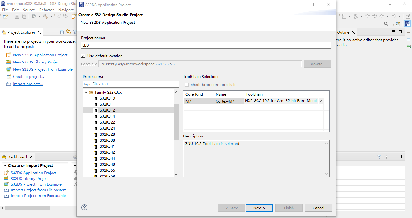The image size is (412, 218).
Task: Click the Back navigation arrow icon
Action: tap(382, 16)
